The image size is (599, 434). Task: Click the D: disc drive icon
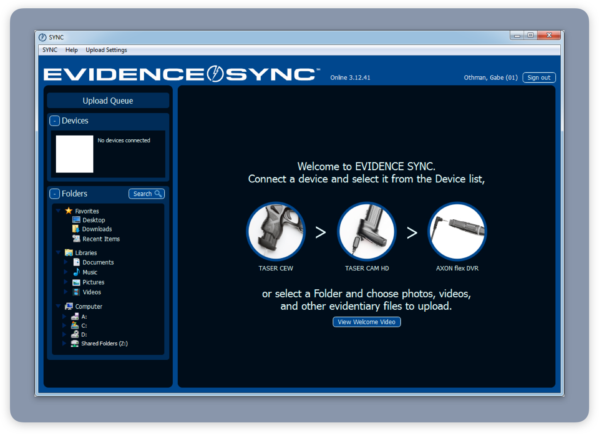[75, 334]
